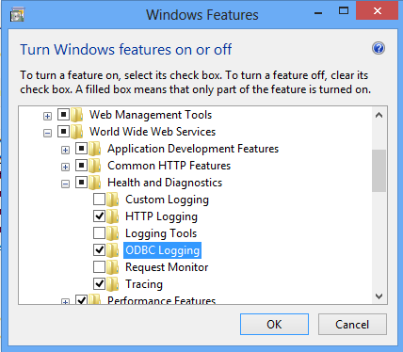Expand the Web Management Tools node

point(47,117)
